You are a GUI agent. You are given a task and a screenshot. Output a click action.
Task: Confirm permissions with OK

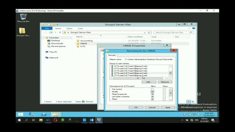point(136,107)
